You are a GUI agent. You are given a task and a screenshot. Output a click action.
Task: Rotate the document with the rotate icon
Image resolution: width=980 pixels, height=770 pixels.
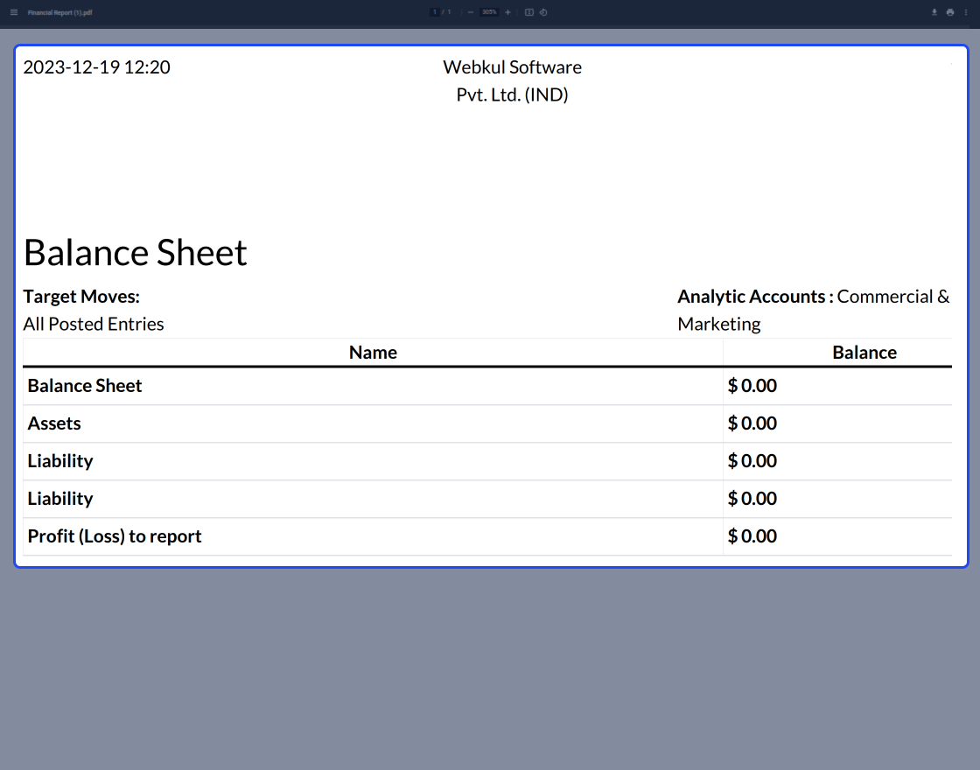(543, 12)
